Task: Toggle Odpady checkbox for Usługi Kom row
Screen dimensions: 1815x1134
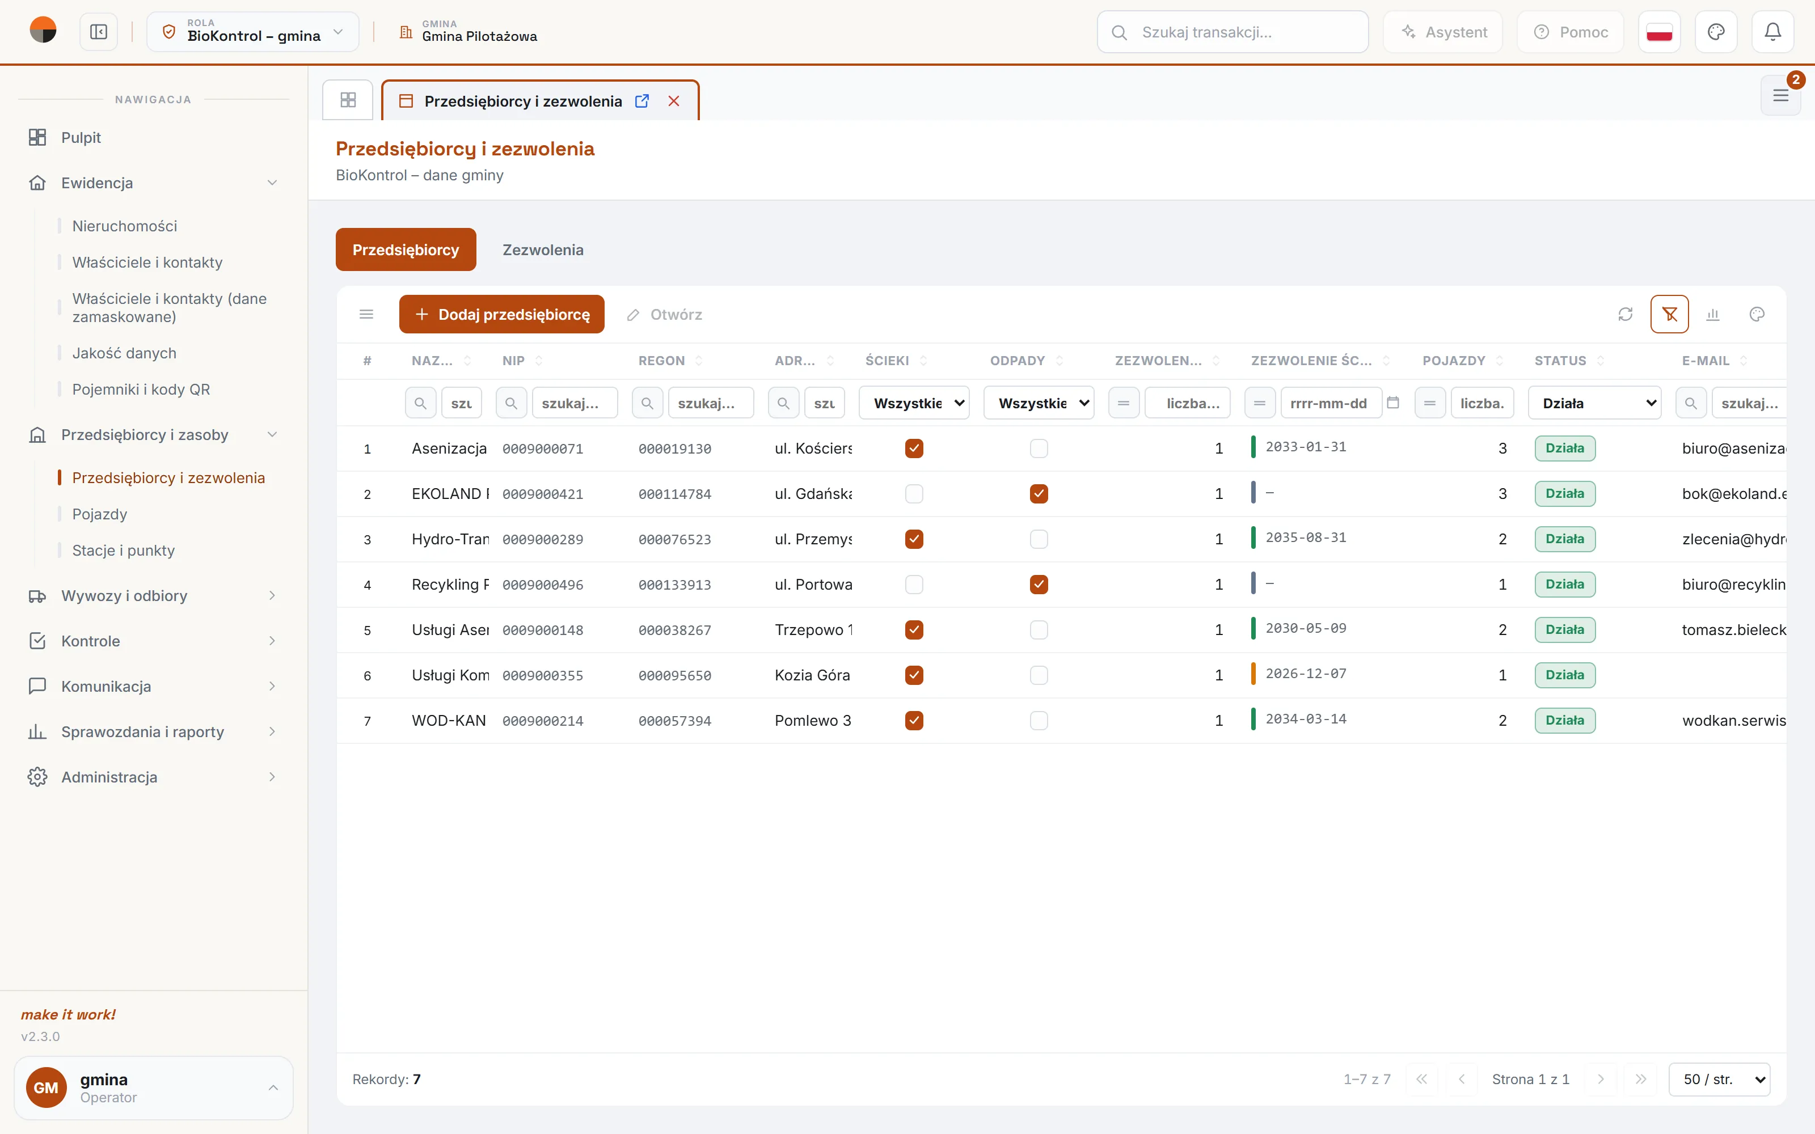Action: [x=1038, y=675]
